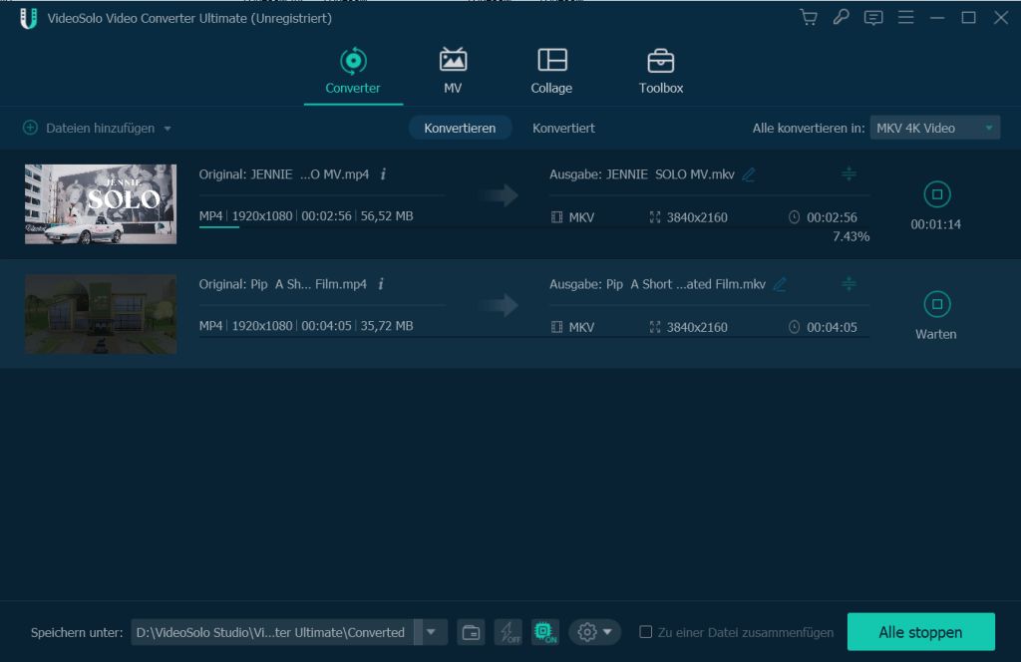Check Zu einer Datei zusammenfügen checkbox

coord(645,631)
